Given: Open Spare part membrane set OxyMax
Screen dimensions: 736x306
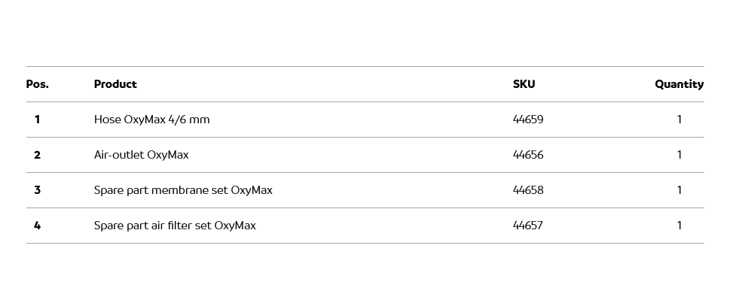Looking at the screenshot, I should click(183, 190).
